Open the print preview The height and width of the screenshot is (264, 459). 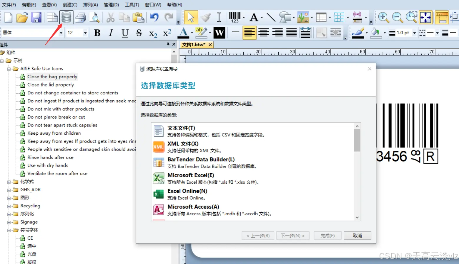pyautogui.click(x=94, y=17)
